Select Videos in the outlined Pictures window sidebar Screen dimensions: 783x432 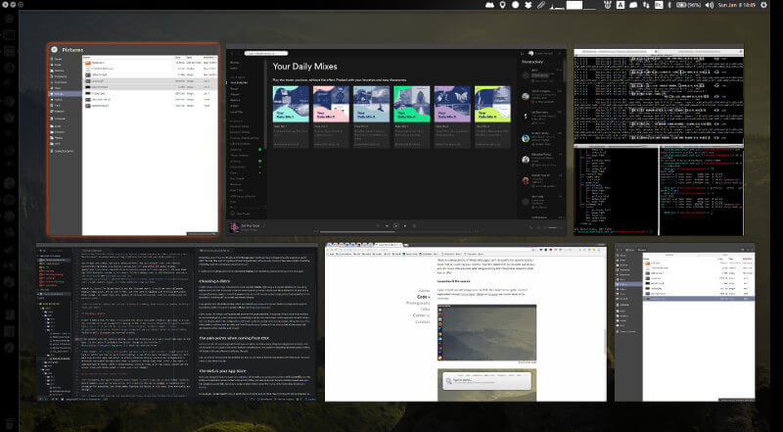click(x=65, y=100)
